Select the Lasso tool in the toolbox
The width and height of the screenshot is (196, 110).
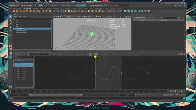pyautogui.click(x=10, y=20)
